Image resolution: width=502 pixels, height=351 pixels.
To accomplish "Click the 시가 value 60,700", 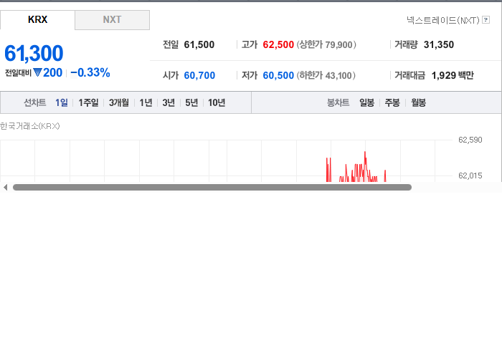I will tap(199, 75).
